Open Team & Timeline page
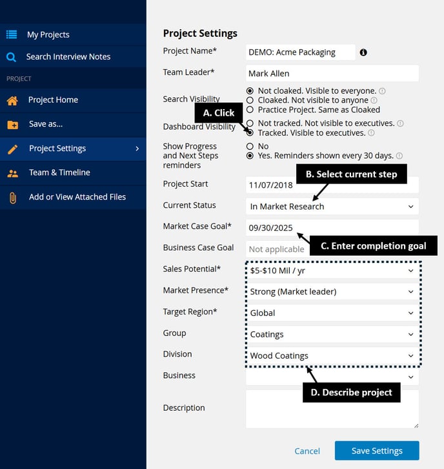 coord(73,173)
